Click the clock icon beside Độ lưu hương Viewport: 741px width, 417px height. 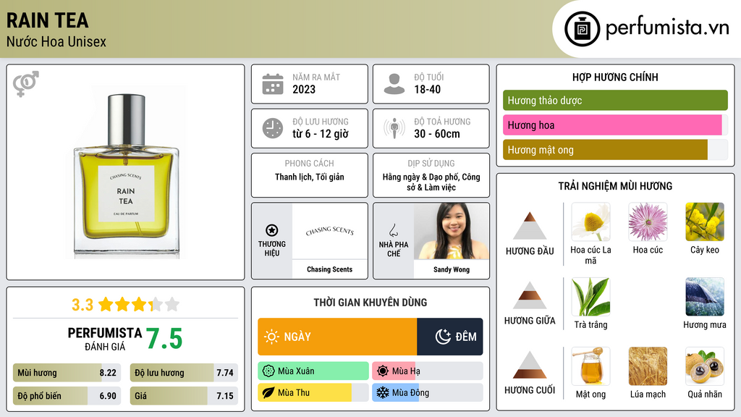tap(273, 128)
